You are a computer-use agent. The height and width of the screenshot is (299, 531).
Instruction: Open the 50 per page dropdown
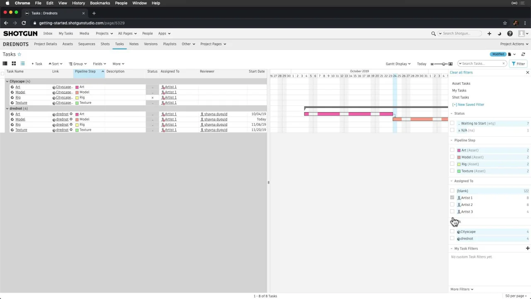[516, 296]
